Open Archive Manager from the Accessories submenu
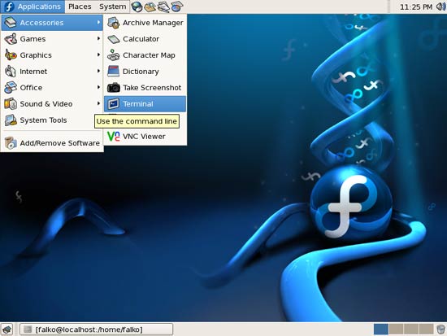Screen dimensions: 447x336 point(145,23)
